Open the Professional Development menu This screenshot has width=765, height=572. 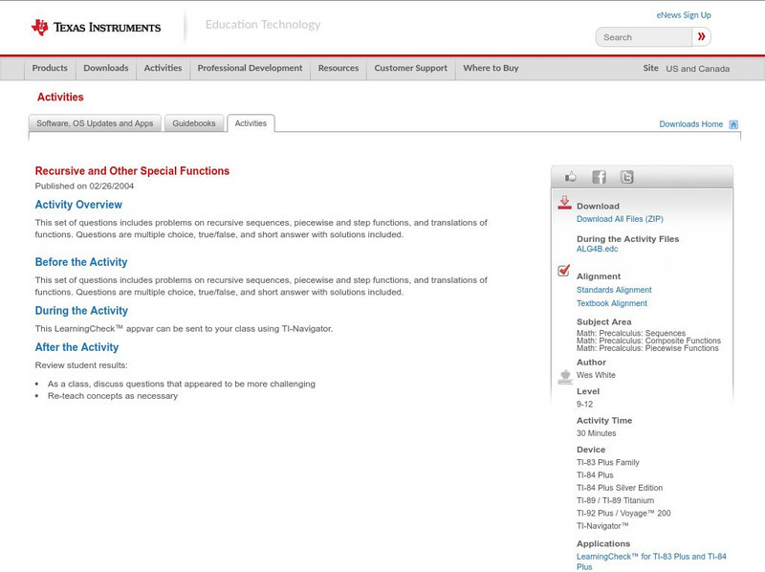click(250, 68)
